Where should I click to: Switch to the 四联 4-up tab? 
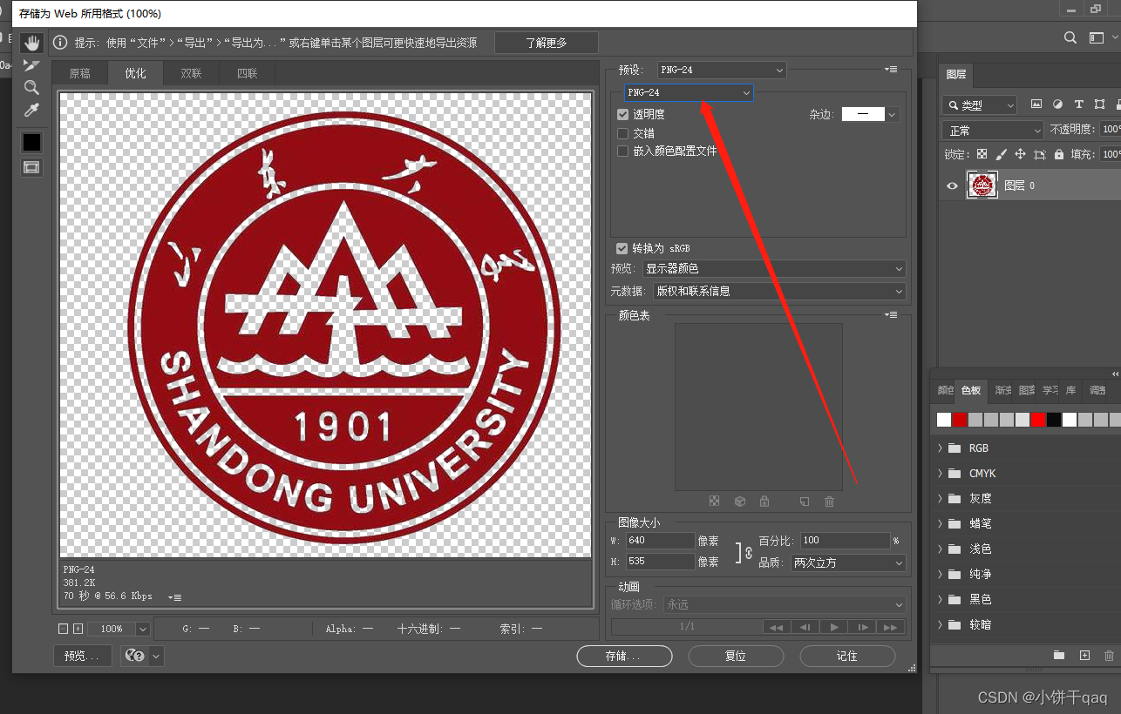[x=247, y=73]
